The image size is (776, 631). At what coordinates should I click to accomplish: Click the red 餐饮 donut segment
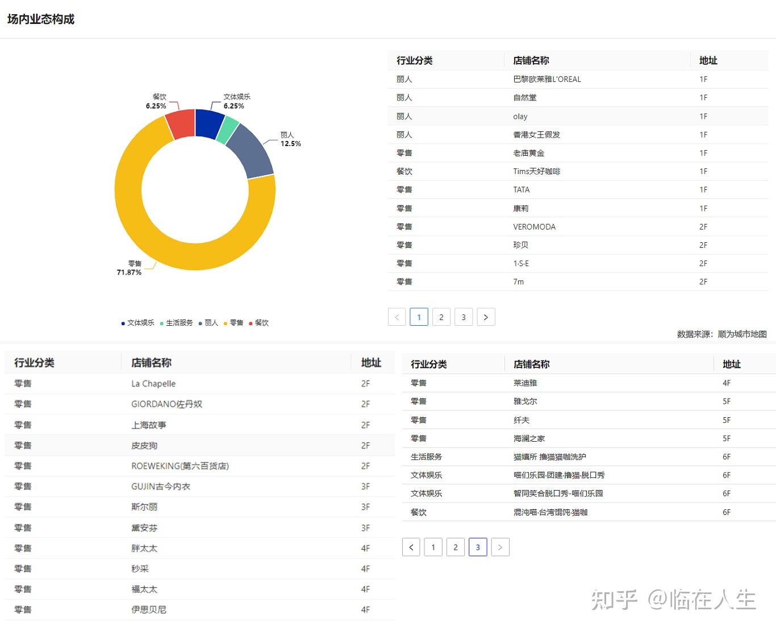182,124
